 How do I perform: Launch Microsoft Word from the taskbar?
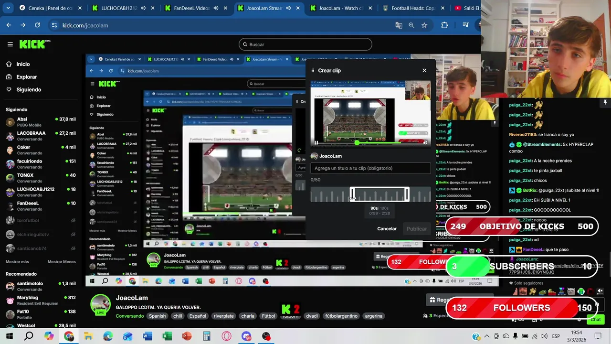tap(147, 336)
